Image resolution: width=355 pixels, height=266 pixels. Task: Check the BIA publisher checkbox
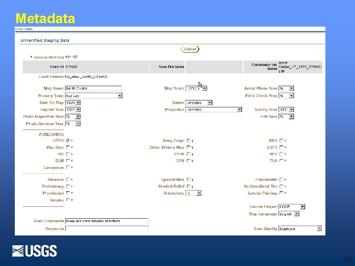68,154
